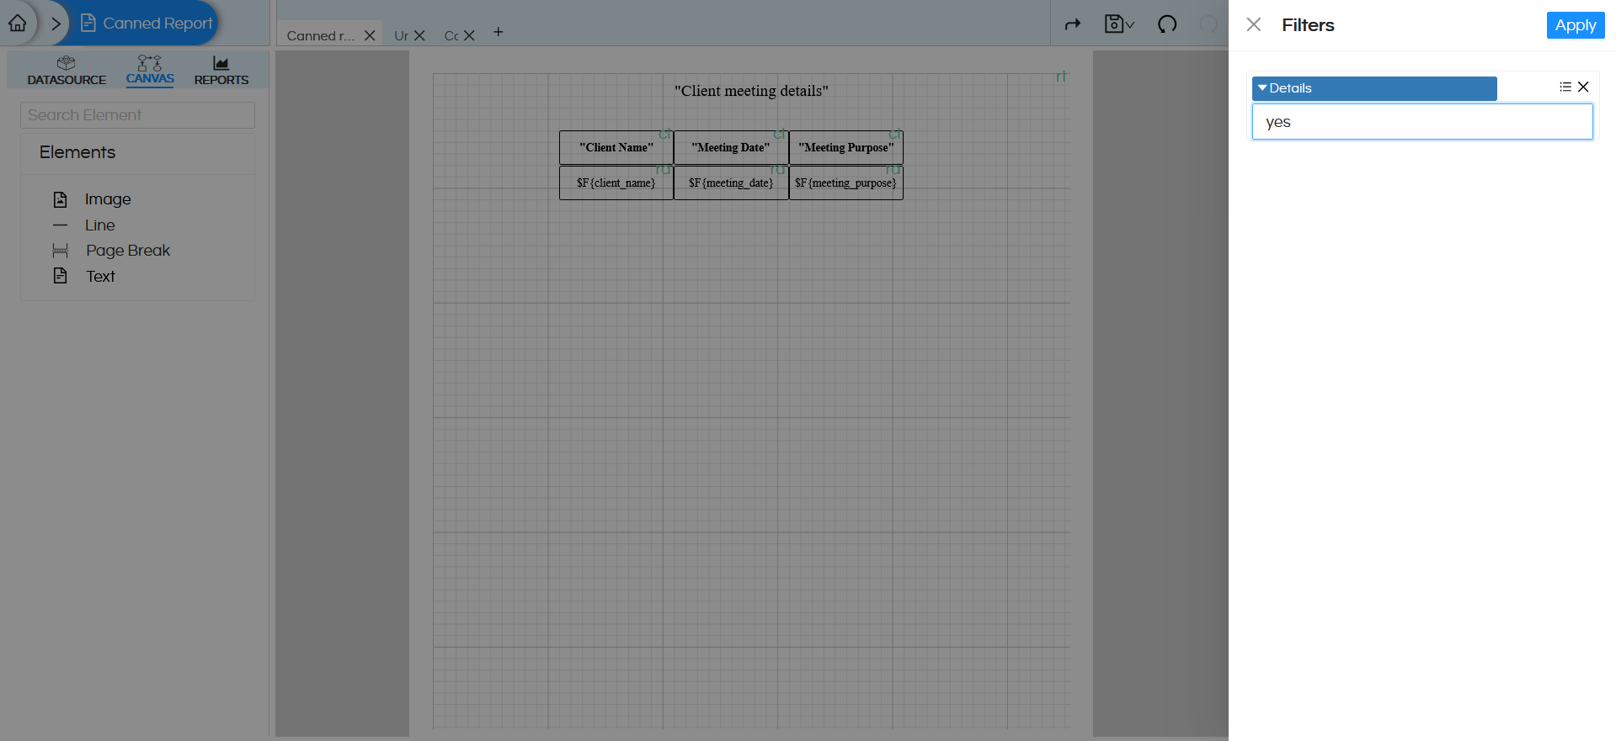Viewport: 1616px width, 741px height.
Task: Click the DATASOURCE cube icon
Action: (67, 63)
